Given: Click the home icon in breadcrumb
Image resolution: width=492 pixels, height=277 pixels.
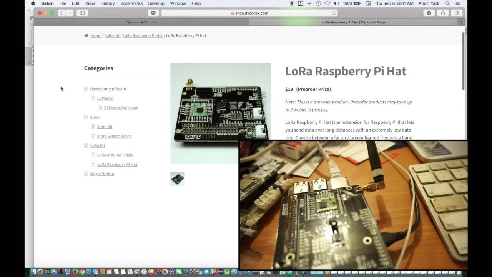Looking at the screenshot, I should (86, 35).
